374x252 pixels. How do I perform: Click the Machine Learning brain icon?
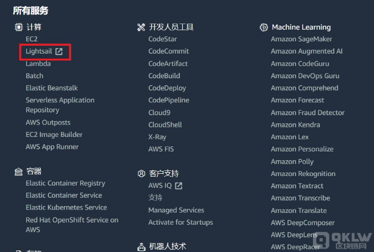pos(264,27)
